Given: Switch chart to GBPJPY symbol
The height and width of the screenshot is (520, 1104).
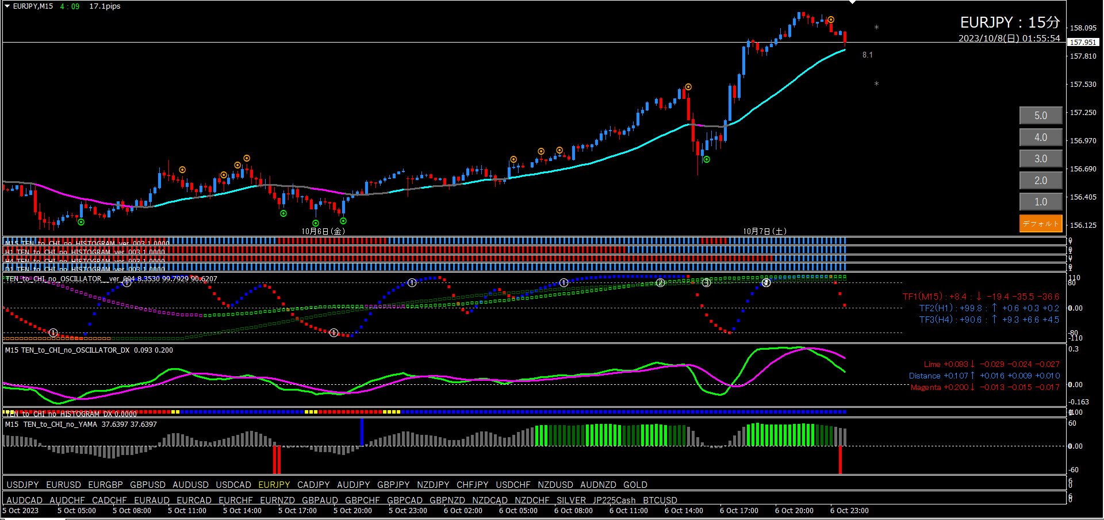Looking at the screenshot, I should pos(393,485).
